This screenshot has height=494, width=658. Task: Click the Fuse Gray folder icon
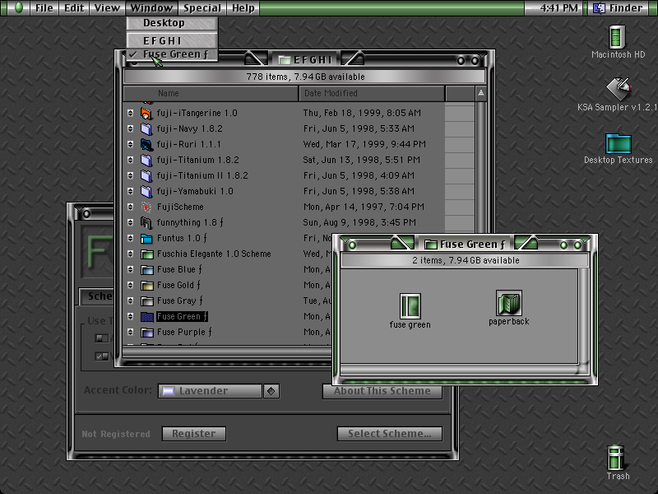(146, 301)
